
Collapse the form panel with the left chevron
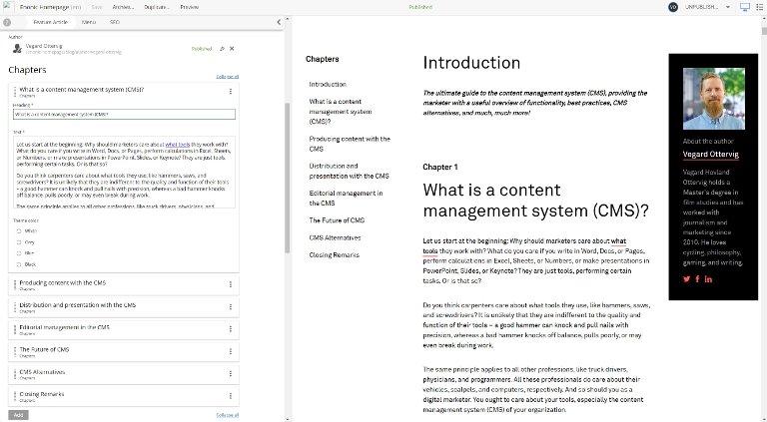279,22
